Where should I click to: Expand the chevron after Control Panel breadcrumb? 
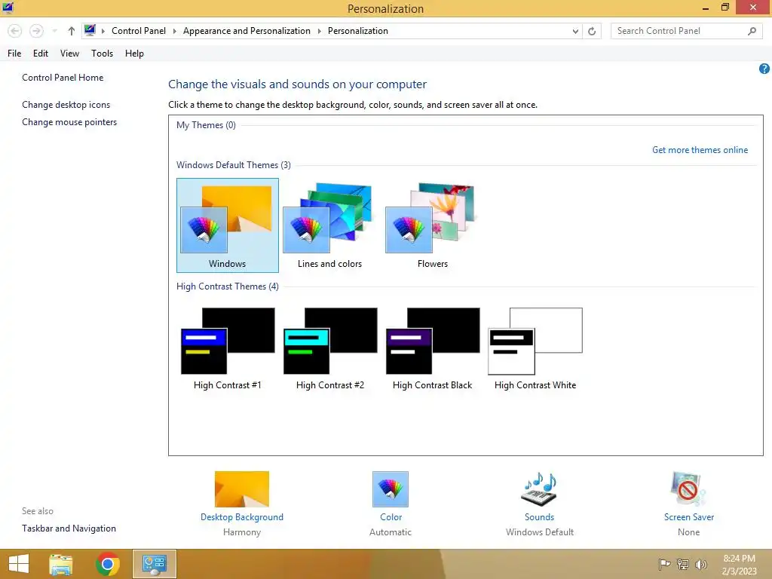(174, 31)
